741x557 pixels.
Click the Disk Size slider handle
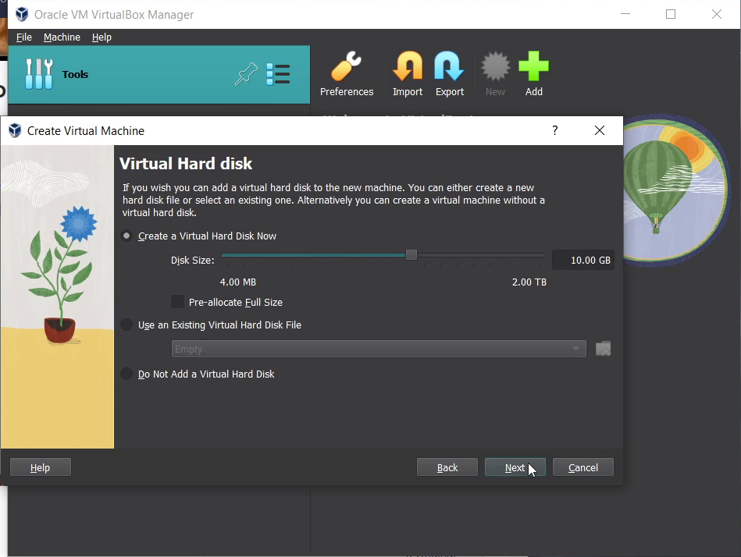[x=411, y=255]
